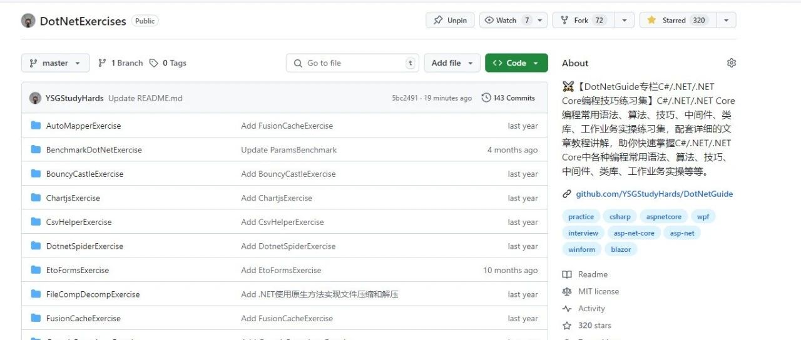
Task: Open the 320 stars link
Action: 594,326
